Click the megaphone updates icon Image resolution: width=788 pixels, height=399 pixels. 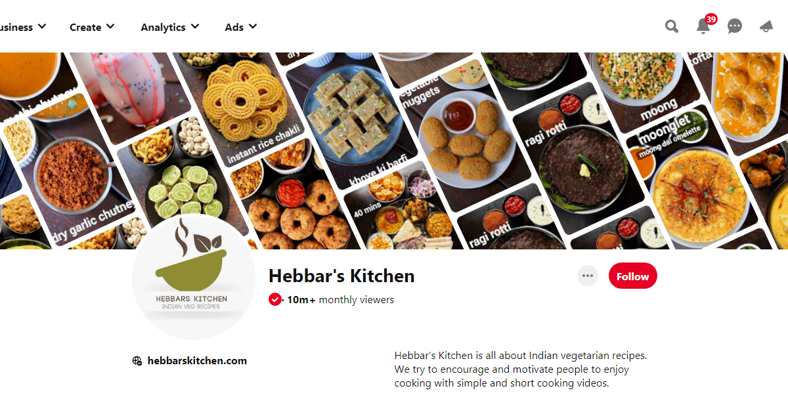pyautogui.click(x=766, y=26)
